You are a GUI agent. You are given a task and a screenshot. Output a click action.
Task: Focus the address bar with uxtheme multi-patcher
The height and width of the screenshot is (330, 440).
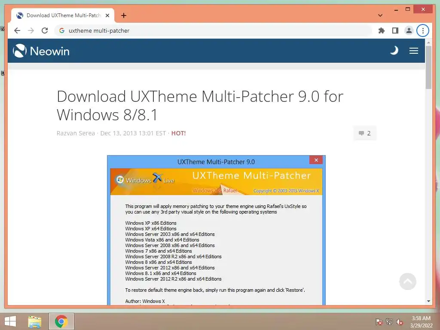pyautogui.click(x=213, y=31)
